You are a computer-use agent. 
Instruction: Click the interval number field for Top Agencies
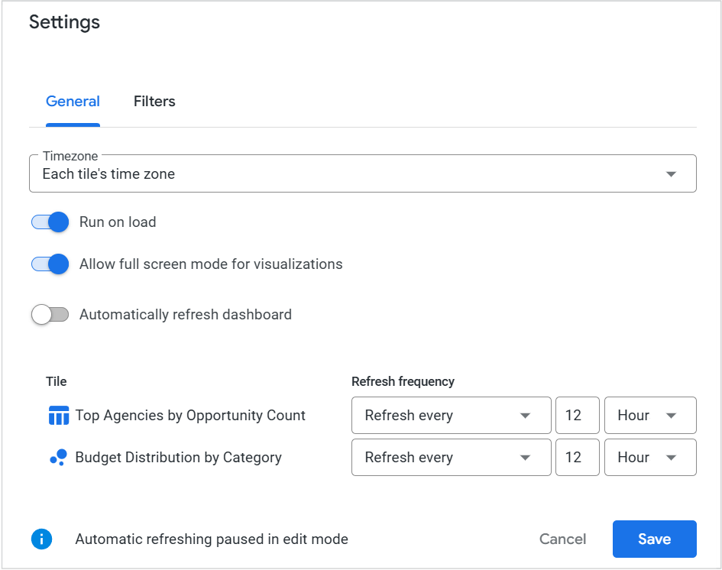[577, 416]
